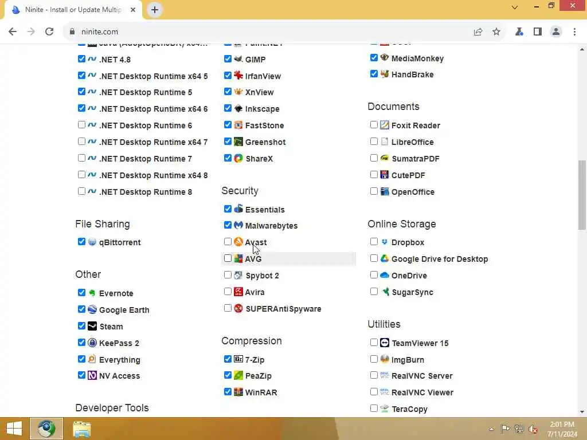
Task: Check the Spybot 2 checkbox
Action: point(228,275)
